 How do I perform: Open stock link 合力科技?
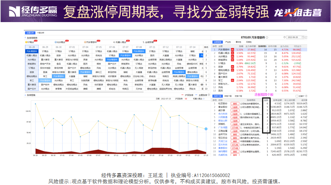tap(223, 114)
